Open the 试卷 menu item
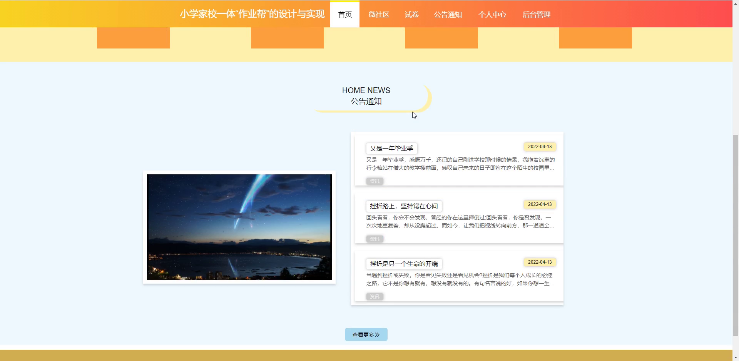Viewport: 739px width, 361px height. point(411,14)
